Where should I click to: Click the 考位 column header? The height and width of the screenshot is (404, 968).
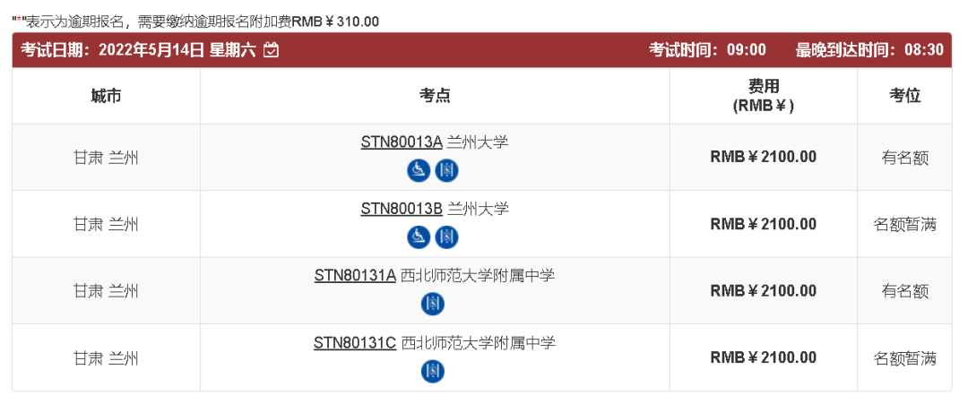904,96
